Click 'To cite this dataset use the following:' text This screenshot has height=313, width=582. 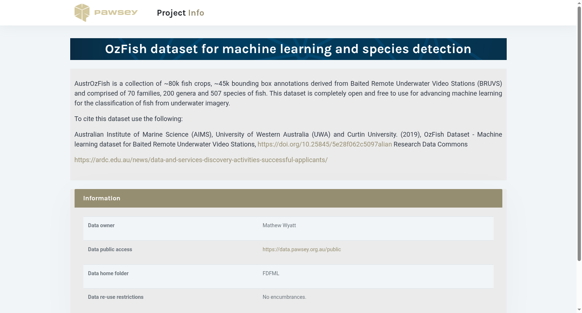128,119
